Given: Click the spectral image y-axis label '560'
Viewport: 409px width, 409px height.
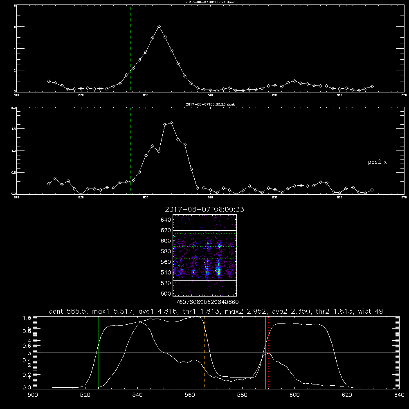Looking at the screenshot, I should pos(166,262).
